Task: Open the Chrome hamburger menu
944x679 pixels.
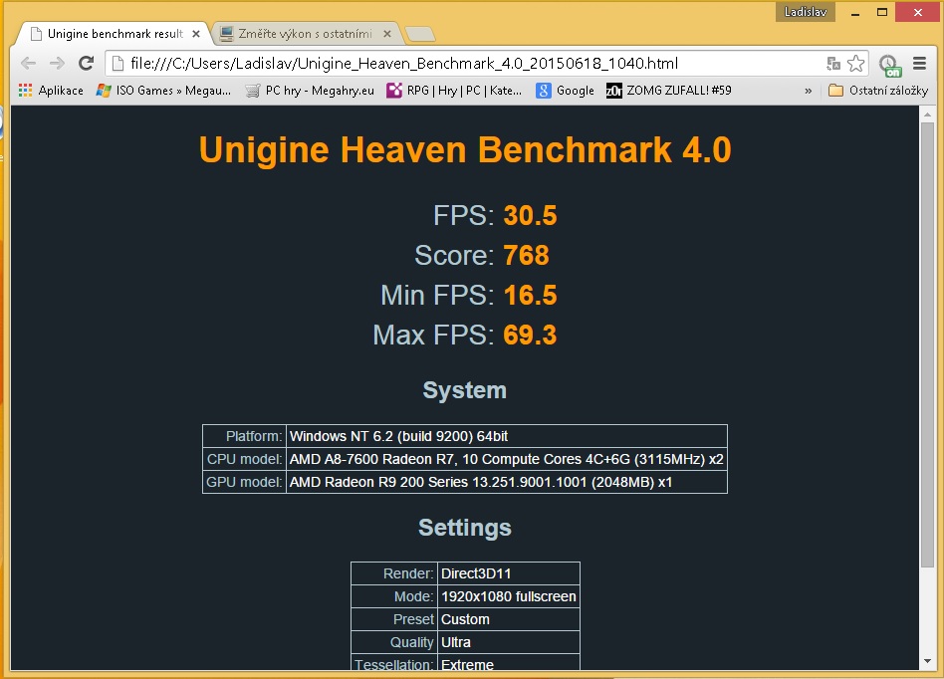Action: (x=919, y=63)
